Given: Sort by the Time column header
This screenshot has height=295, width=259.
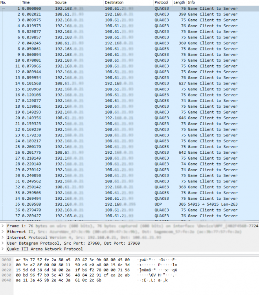Looking at the screenshot, I should (37, 2).
